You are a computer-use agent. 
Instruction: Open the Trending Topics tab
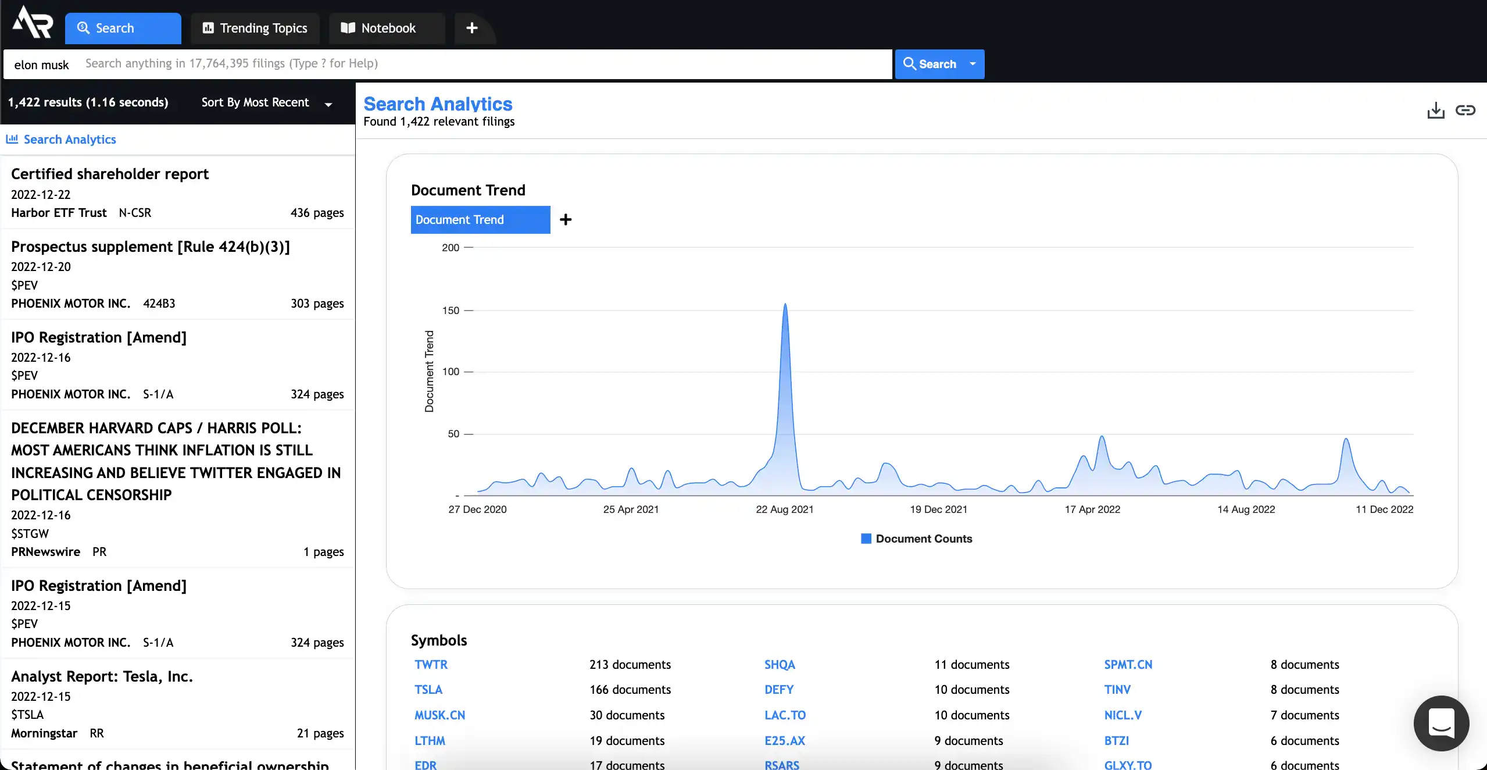[x=255, y=28]
